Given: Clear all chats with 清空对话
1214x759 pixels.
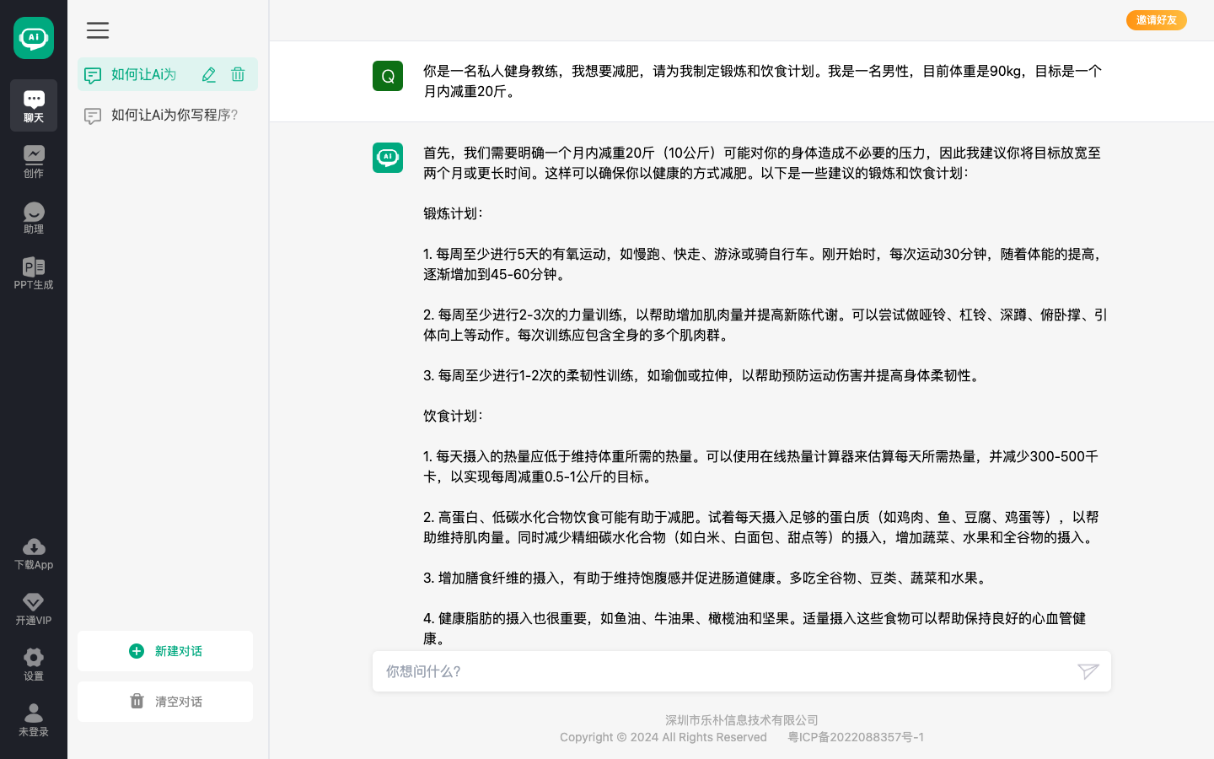Looking at the screenshot, I should pyautogui.click(x=165, y=702).
